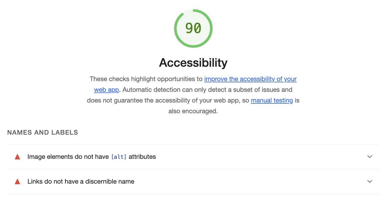Image resolution: width=387 pixels, height=198 pixels.
Task: Open the 'manual testing' link
Action: pyautogui.click(x=272, y=100)
